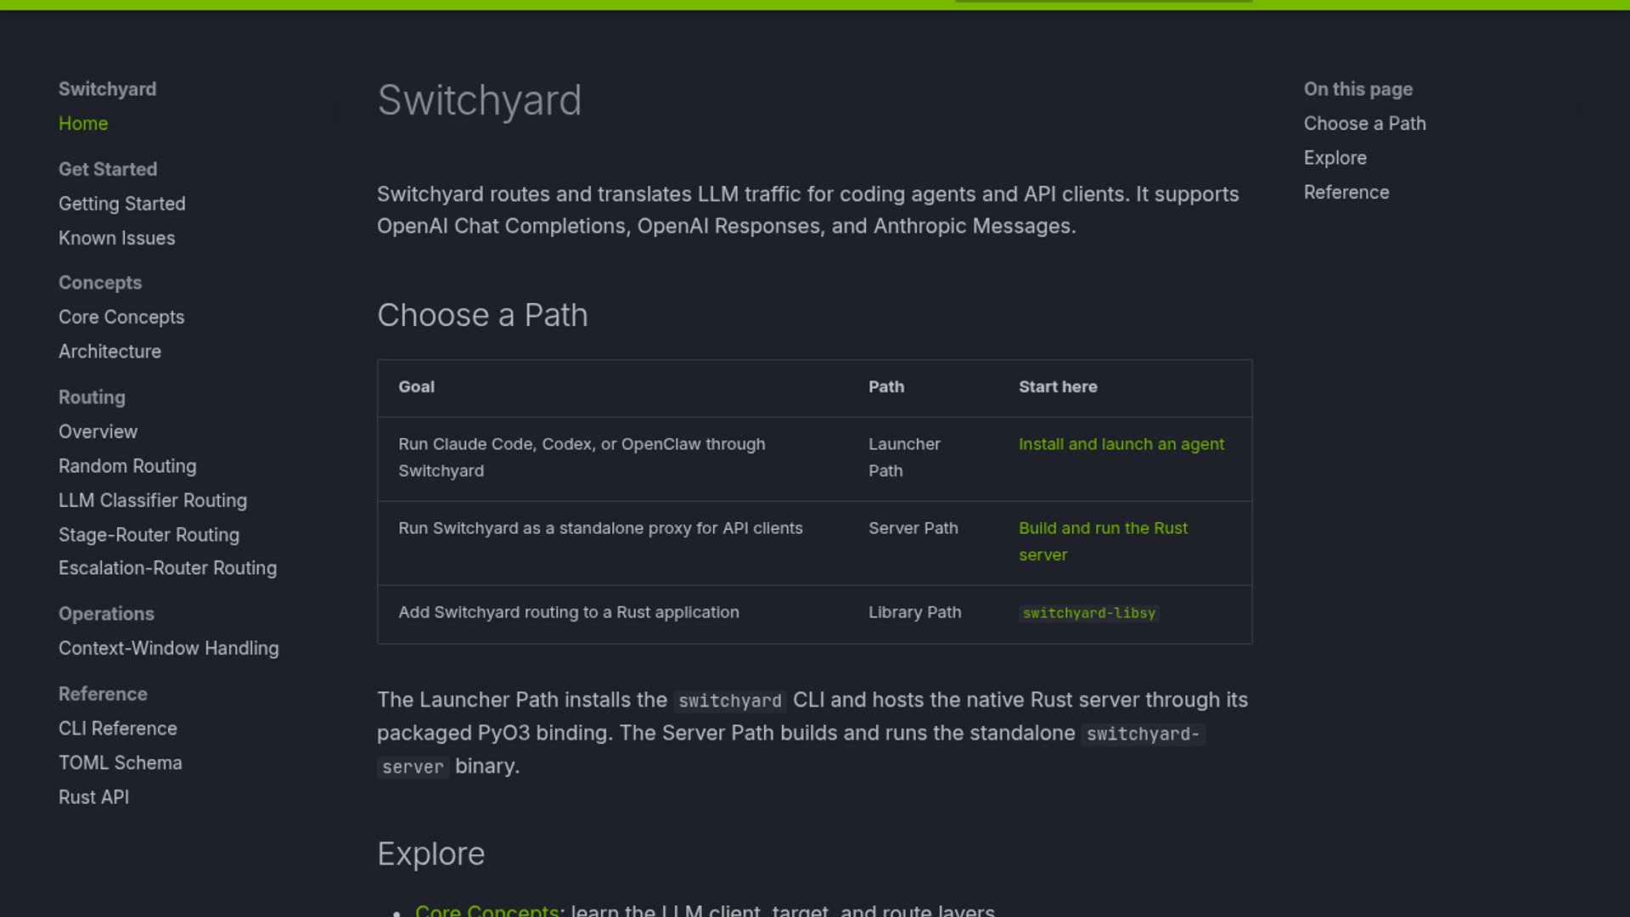Open the switchyard-libsy code link
The image size is (1630, 917).
coord(1089,613)
